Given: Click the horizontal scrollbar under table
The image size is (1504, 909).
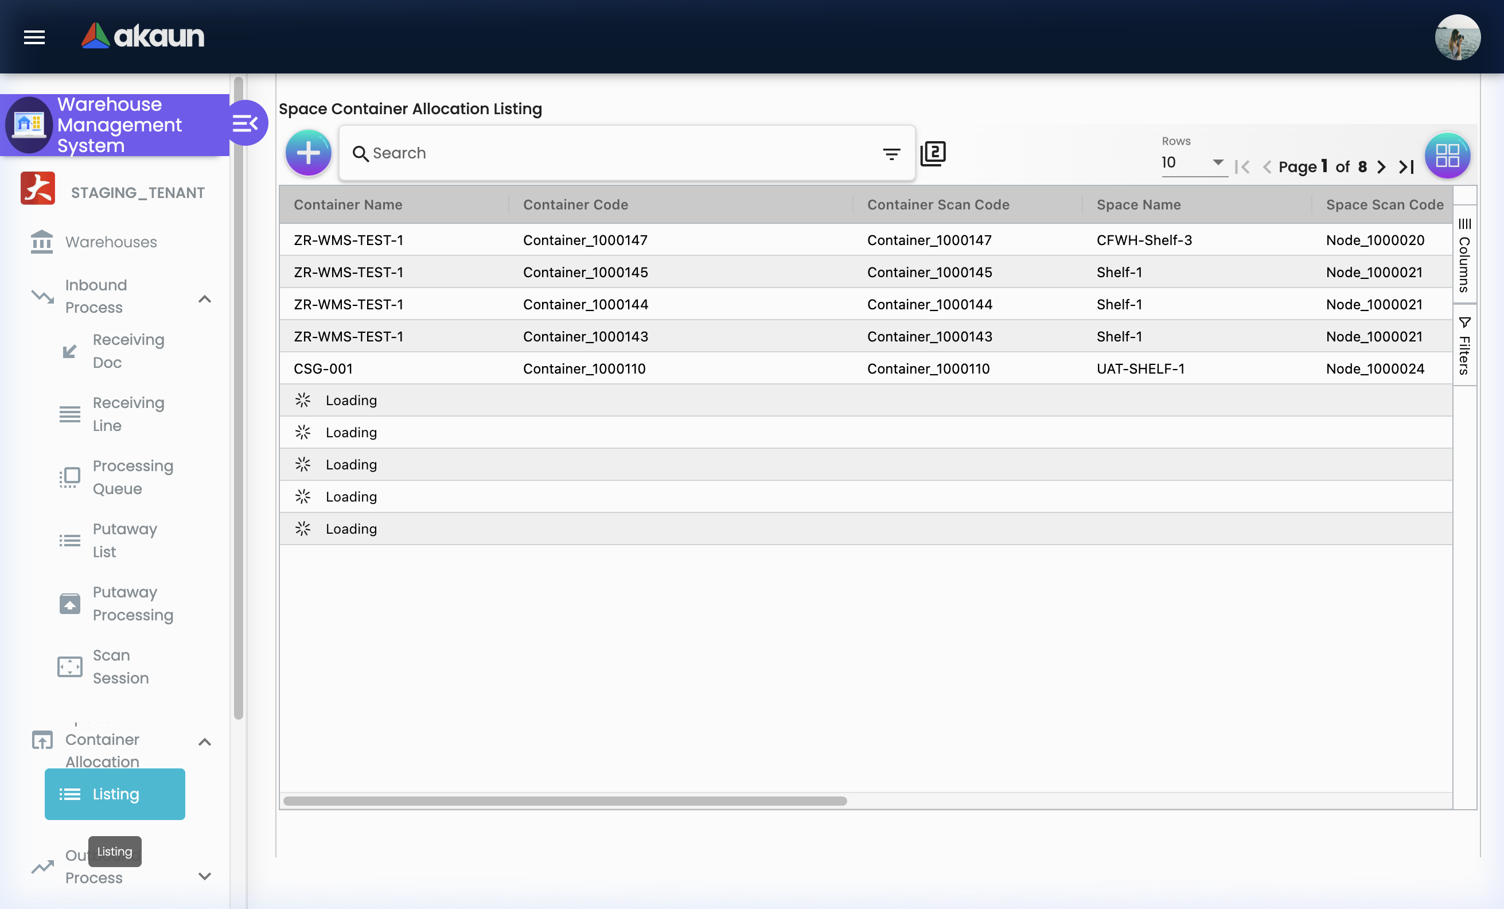Looking at the screenshot, I should pyautogui.click(x=564, y=801).
